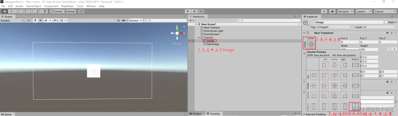Open custom editor tools in main toolbar
This screenshot has width=398, height=116.
point(45,11)
